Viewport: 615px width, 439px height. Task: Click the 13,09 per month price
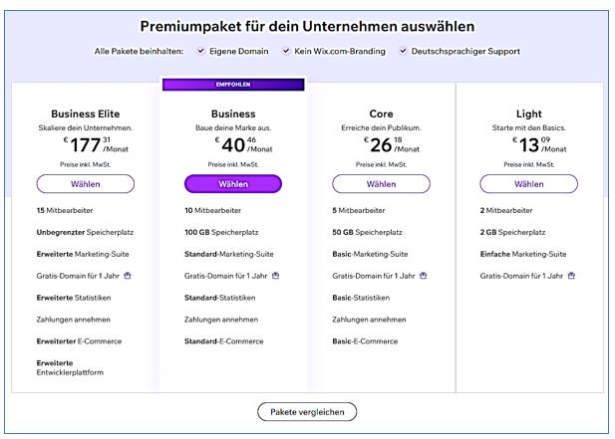click(539, 145)
